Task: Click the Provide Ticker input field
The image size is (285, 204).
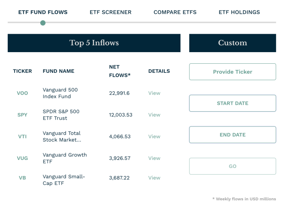Action: pos(232,72)
